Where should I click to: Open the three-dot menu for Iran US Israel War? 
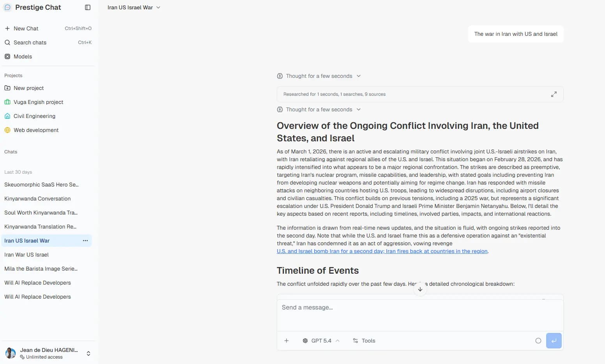click(85, 241)
